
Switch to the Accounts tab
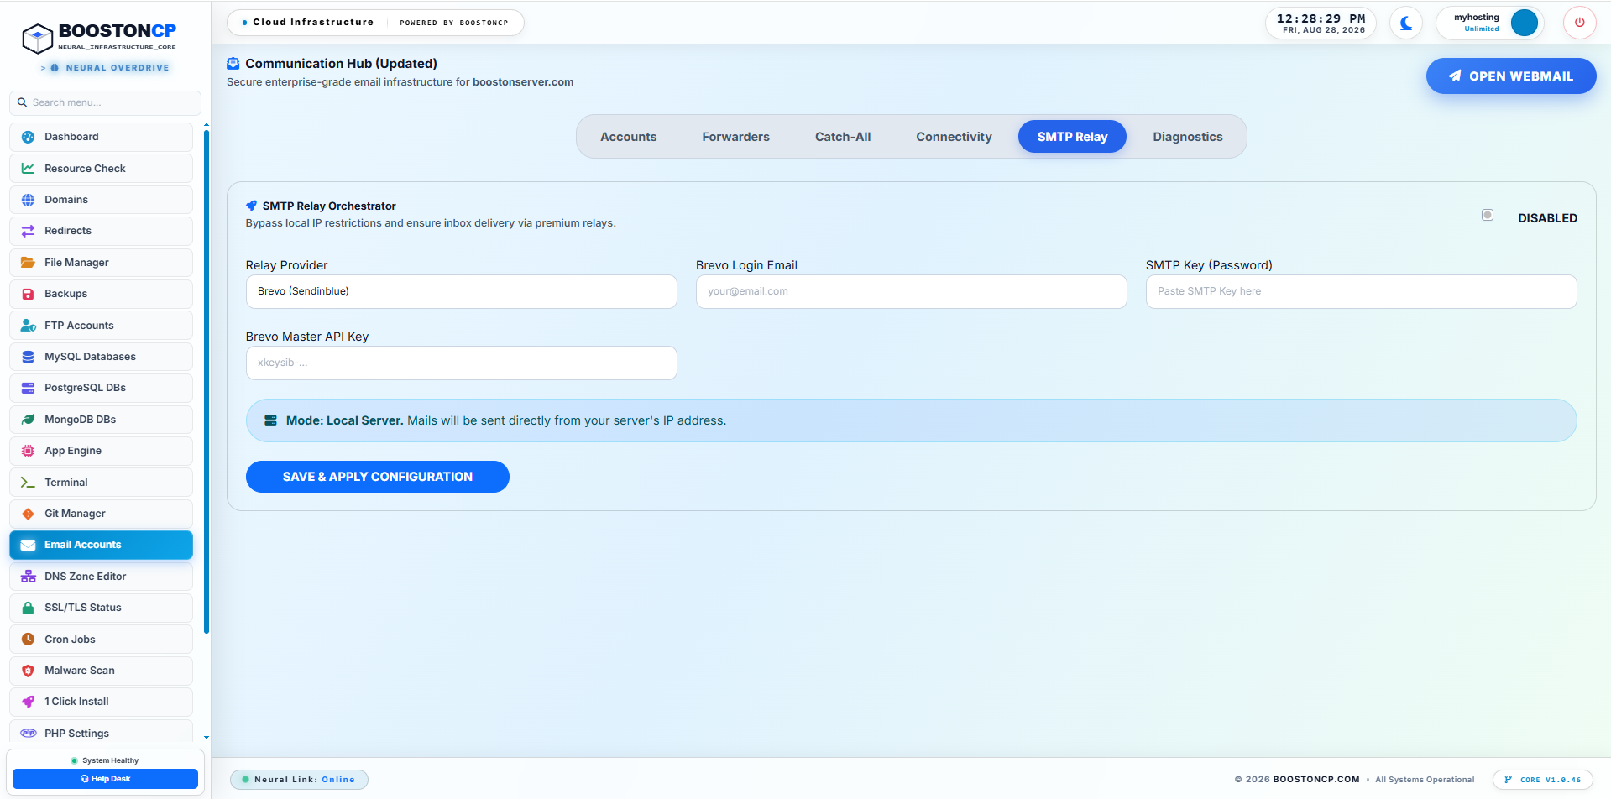pos(628,137)
